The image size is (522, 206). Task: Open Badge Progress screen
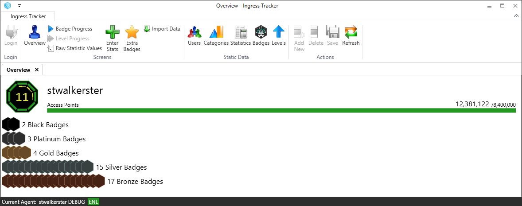pos(70,29)
